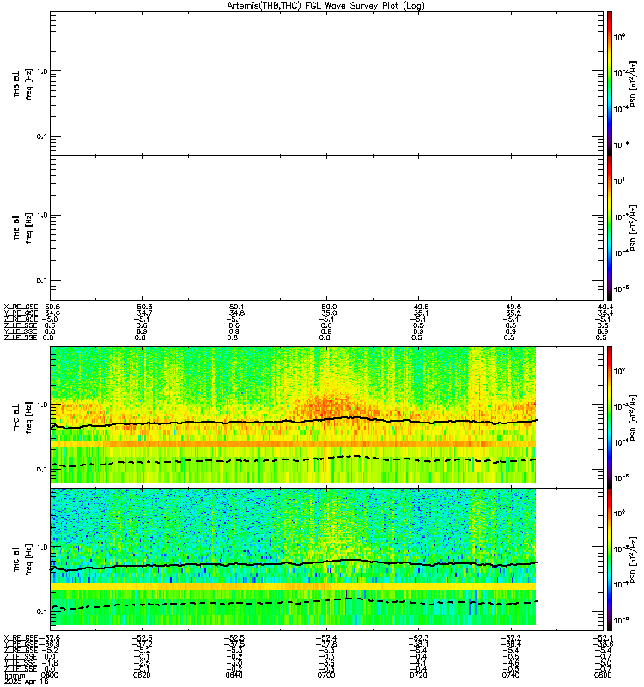Click the PSD [nT²/Hz] label beside THC B⊥ color bar

pyautogui.click(x=633, y=418)
